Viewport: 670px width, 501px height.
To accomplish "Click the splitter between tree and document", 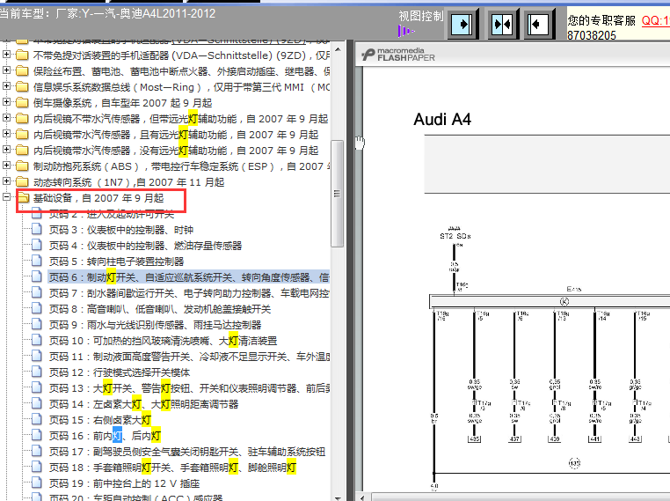I will coord(350,264).
